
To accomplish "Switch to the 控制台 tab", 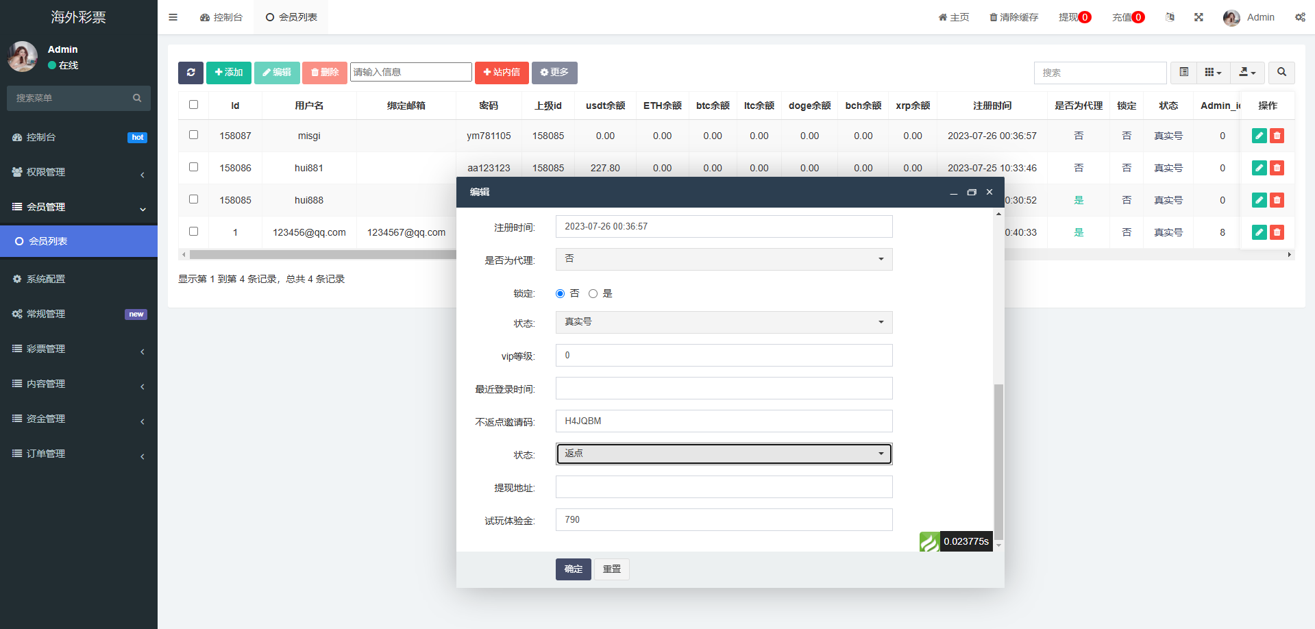I will [221, 17].
